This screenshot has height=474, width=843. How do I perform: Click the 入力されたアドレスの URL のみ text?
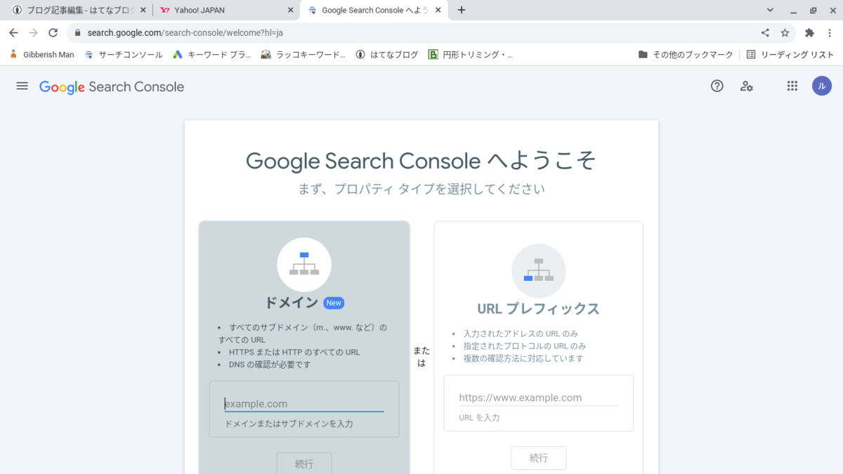point(521,334)
